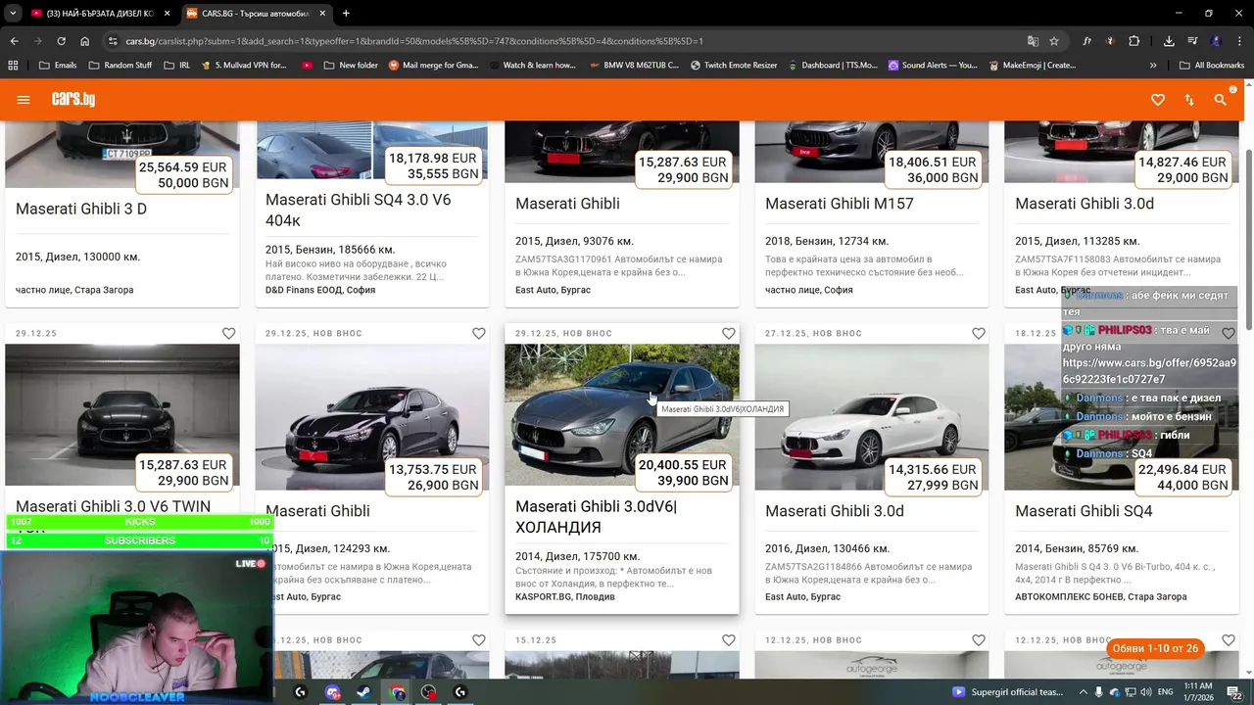Image resolution: width=1254 pixels, height=705 pixels.
Task: Open the Supergirl official teaser media widget
Action: (1008, 692)
